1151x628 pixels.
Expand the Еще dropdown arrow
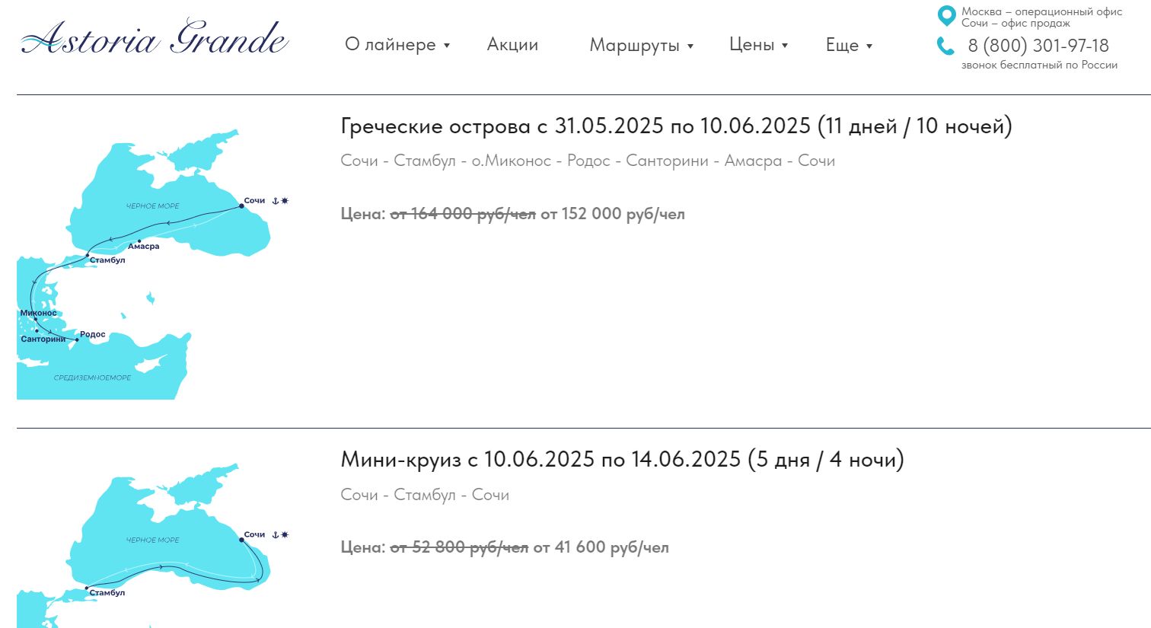(x=869, y=46)
